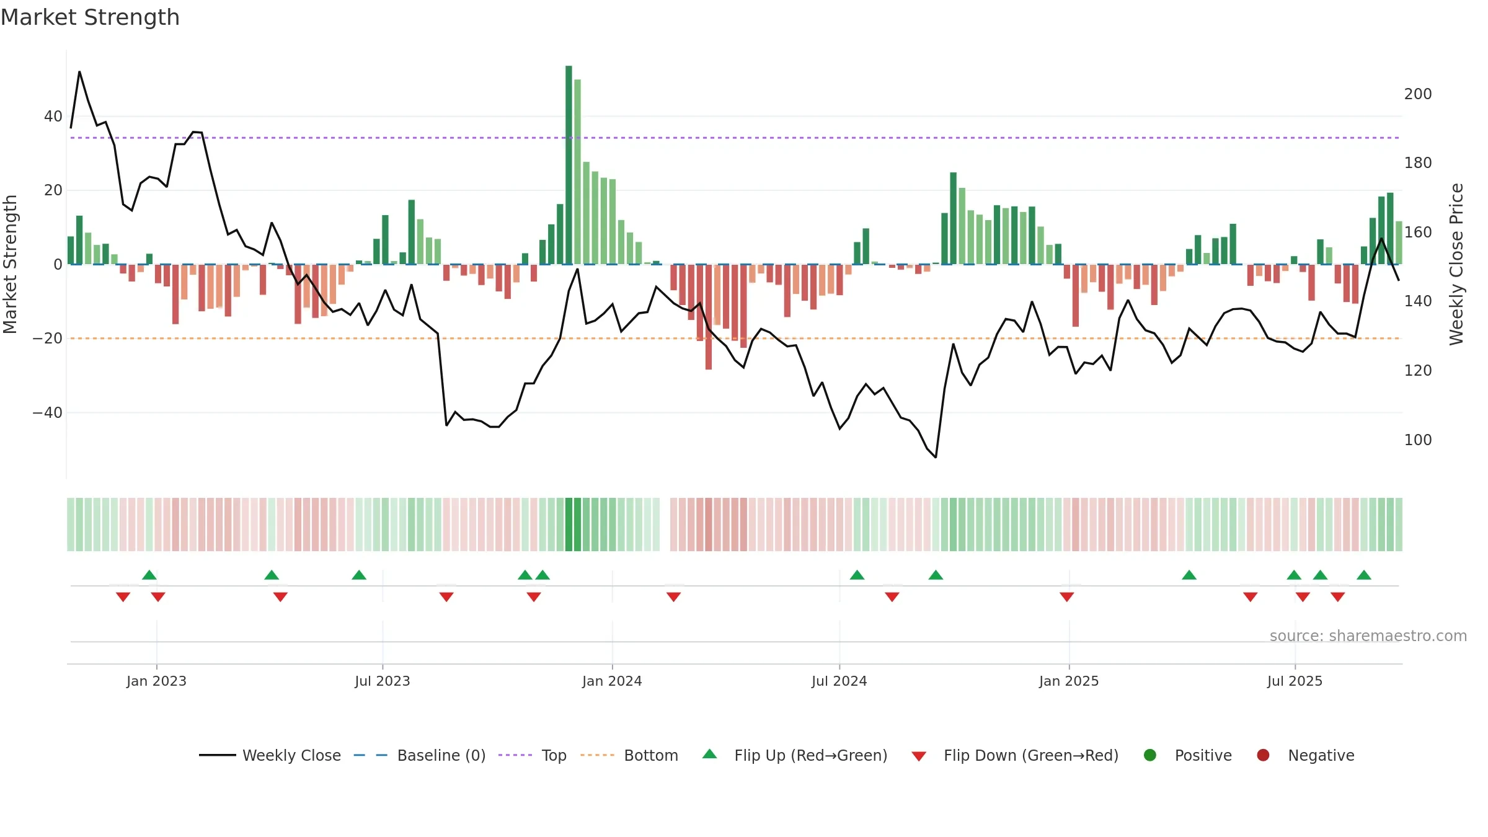Click the red Flip Down triangle legend icon
The height and width of the screenshot is (837, 1488).
(919, 756)
